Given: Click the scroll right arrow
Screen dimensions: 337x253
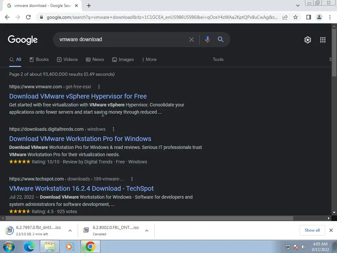Looking at the screenshot, I should 329,218.
